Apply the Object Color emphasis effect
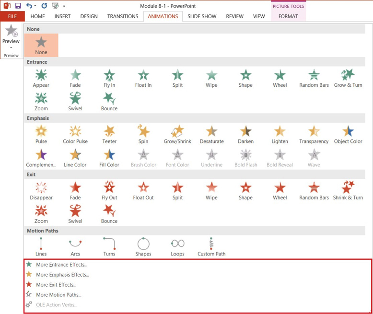Viewport: 373px width, 314px height. pos(348,134)
